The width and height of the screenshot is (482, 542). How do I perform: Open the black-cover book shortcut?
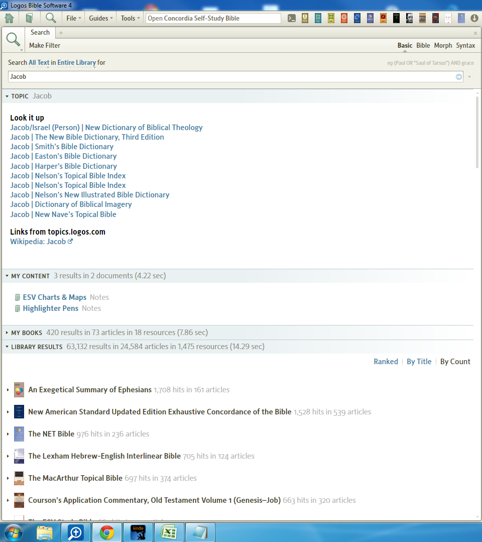click(396, 18)
